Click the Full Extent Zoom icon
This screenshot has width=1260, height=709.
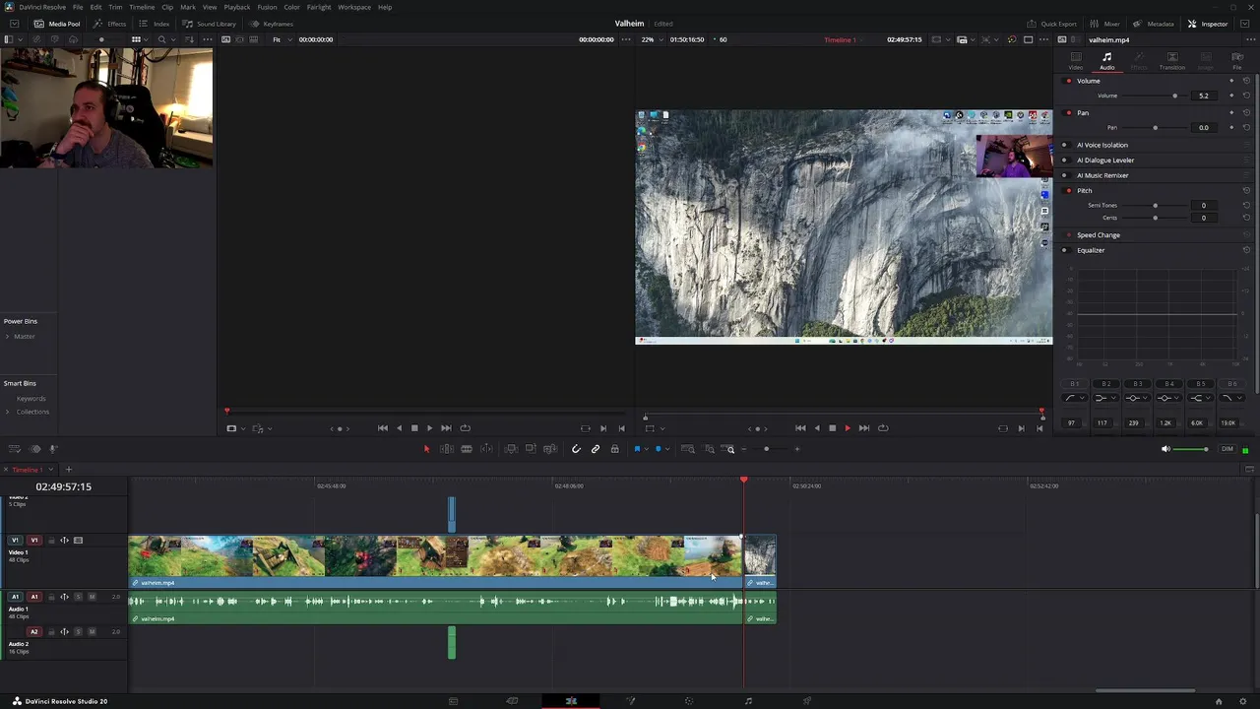pos(688,449)
